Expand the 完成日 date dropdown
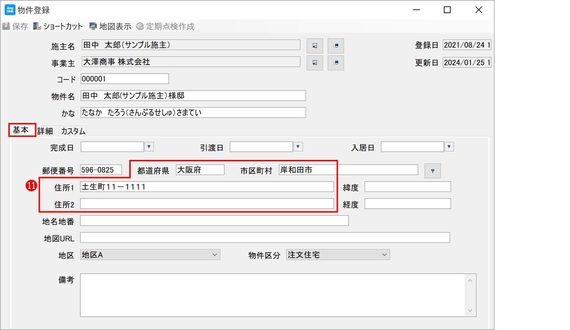Image resolution: width=570 pixels, height=330 pixels. pyautogui.click(x=149, y=147)
